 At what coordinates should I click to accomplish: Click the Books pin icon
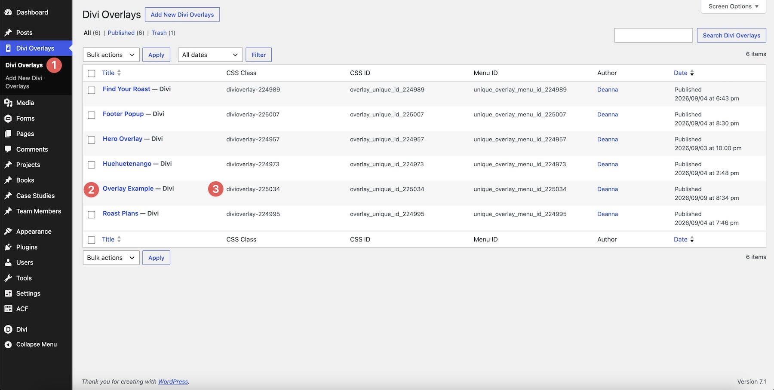[8, 180]
